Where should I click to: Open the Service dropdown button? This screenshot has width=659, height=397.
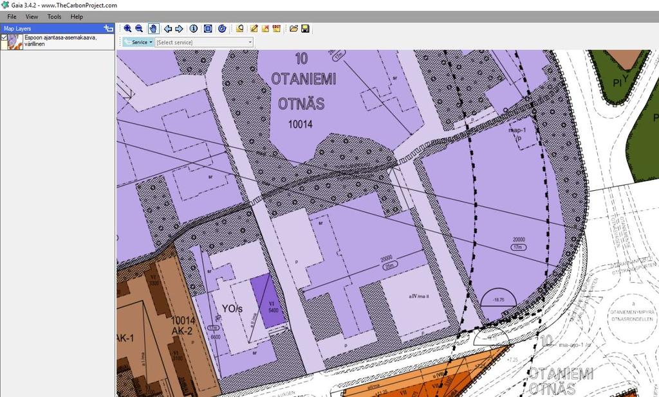coord(138,42)
